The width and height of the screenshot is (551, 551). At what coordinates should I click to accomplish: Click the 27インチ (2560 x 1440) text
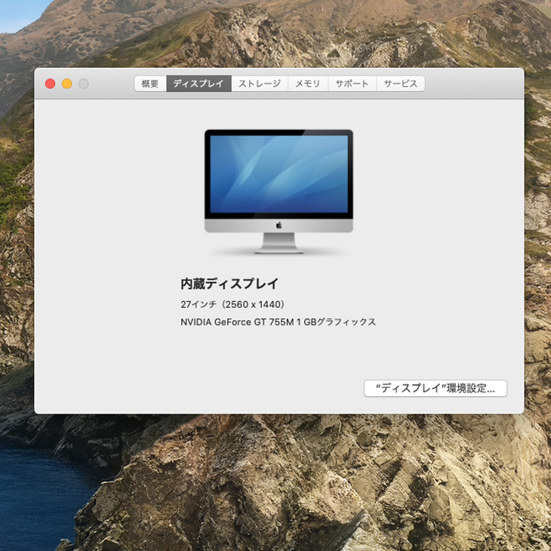click(x=232, y=304)
